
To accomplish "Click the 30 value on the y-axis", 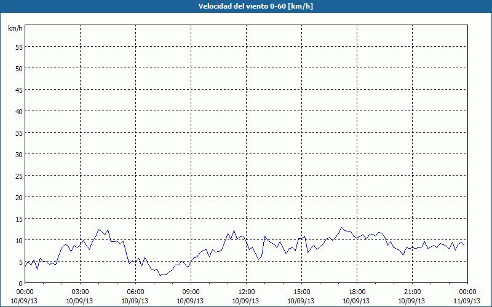I will (x=19, y=154).
